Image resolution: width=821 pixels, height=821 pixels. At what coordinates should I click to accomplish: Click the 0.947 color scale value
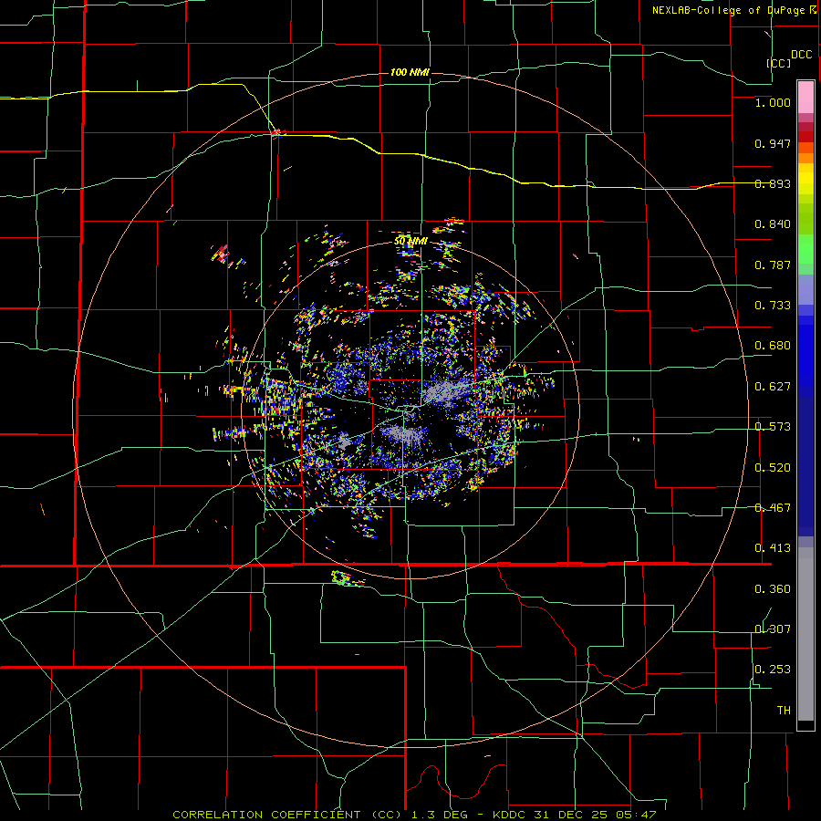pos(773,143)
